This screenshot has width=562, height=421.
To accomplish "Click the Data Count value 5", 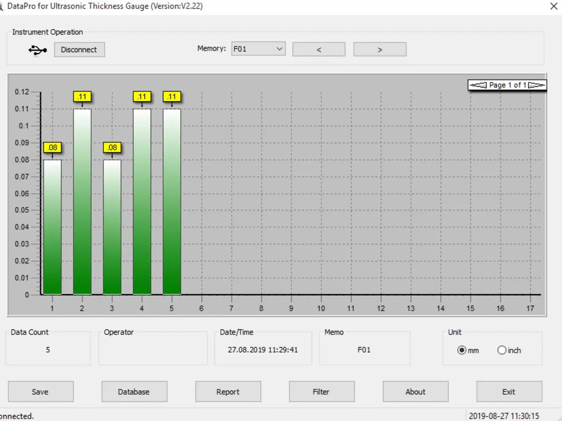I will pos(48,350).
